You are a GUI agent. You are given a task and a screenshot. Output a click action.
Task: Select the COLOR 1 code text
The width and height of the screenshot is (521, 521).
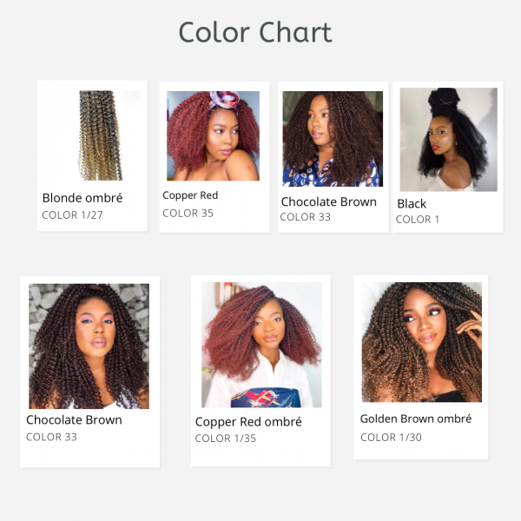click(x=418, y=220)
